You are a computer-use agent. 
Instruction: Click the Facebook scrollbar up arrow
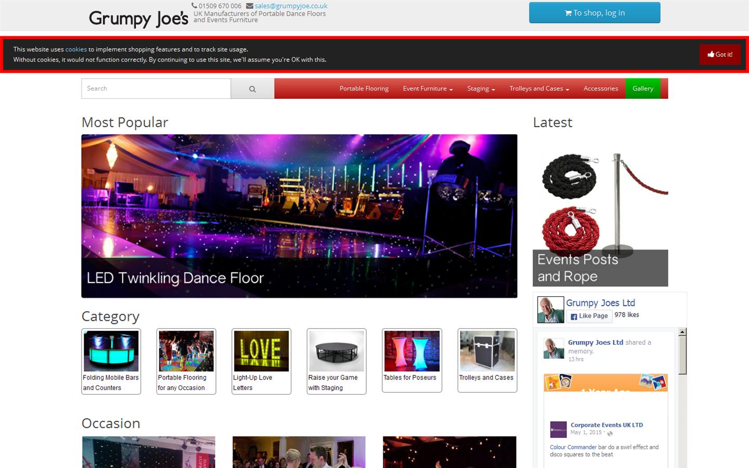tap(682, 332)
